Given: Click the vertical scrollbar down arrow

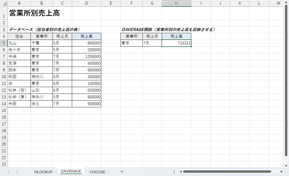Looking at the screenshot, I should pyautogui.click(x=285, y=166).
